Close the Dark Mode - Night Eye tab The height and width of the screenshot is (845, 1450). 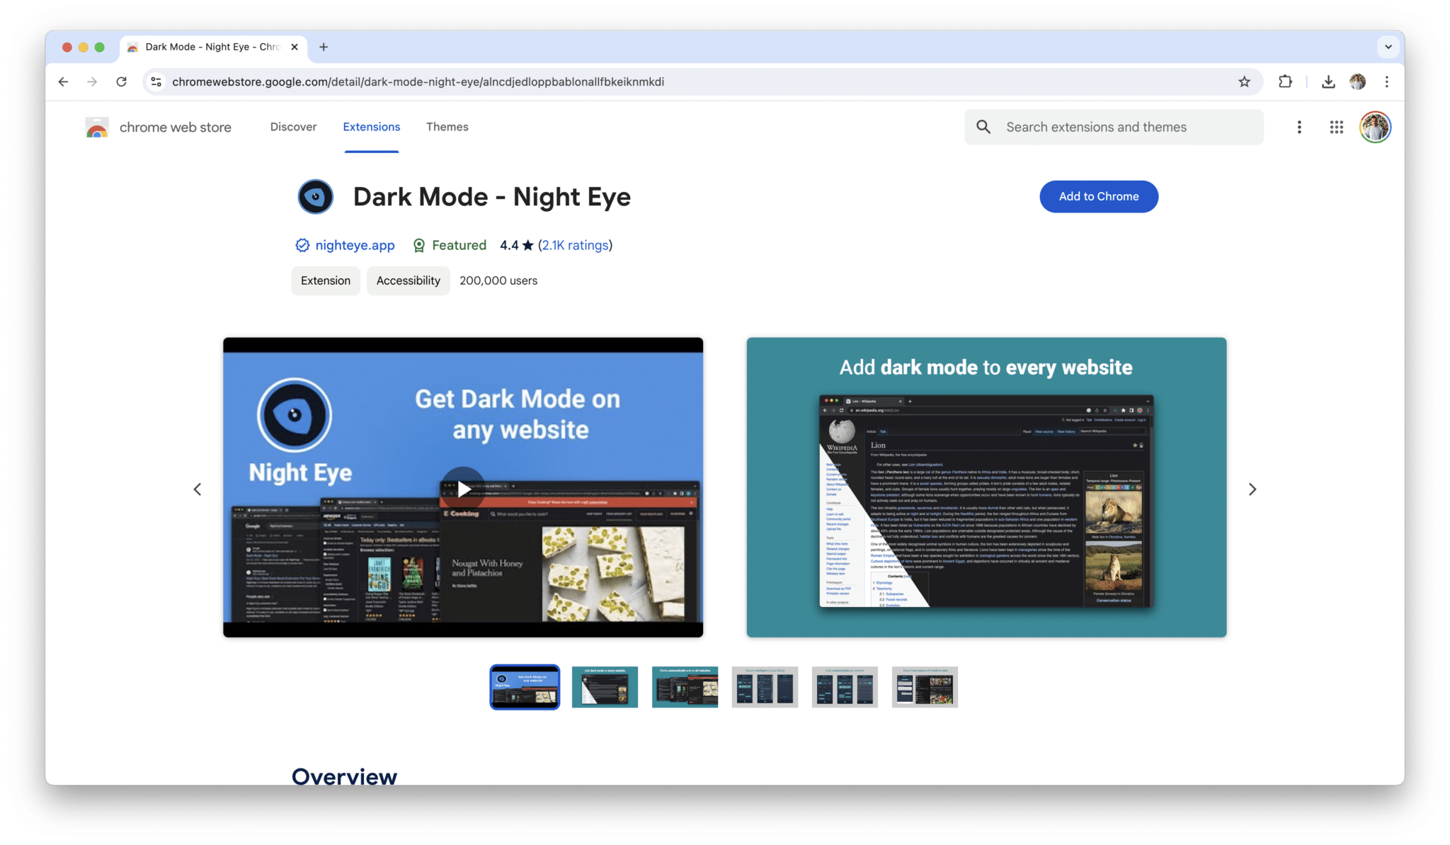coord(295,47)
